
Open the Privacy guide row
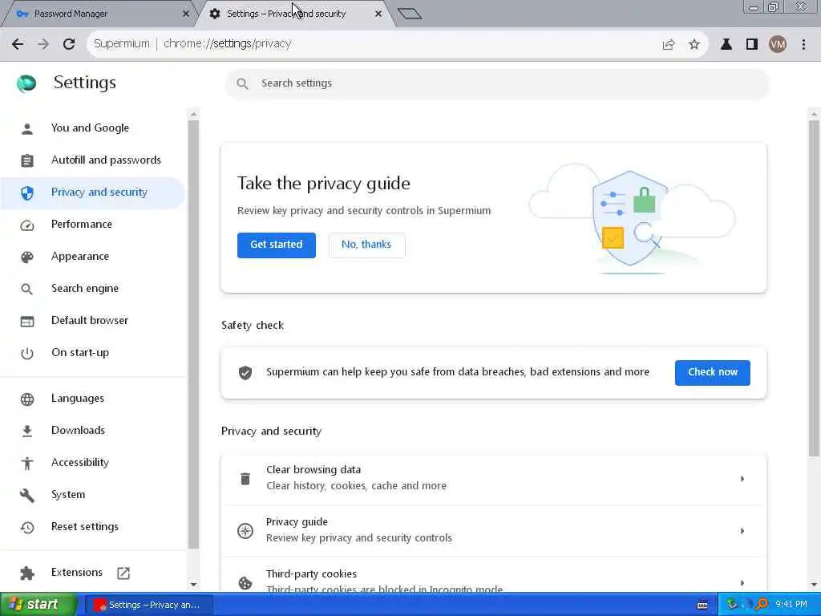tap(494, 531)
